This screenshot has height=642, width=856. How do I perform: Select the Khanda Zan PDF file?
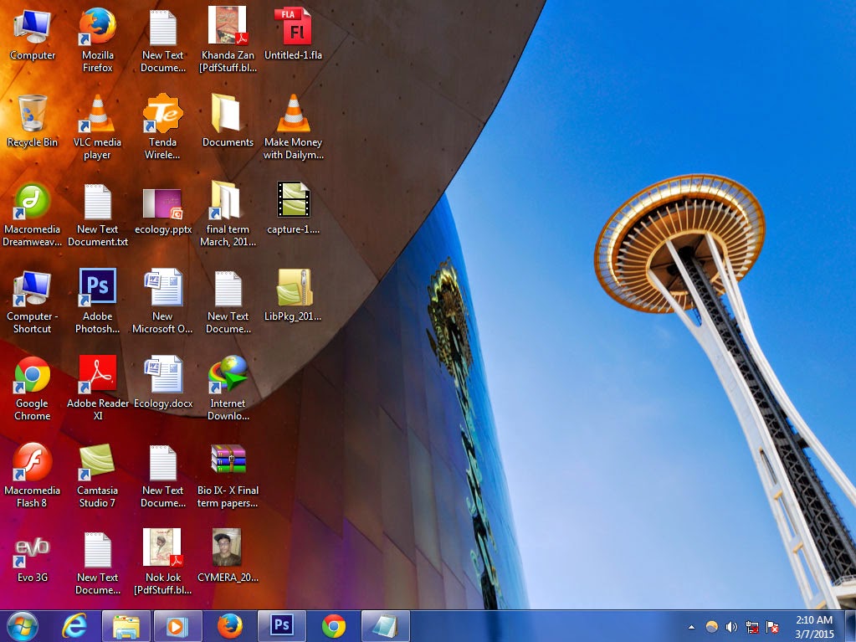coord(228,40)
